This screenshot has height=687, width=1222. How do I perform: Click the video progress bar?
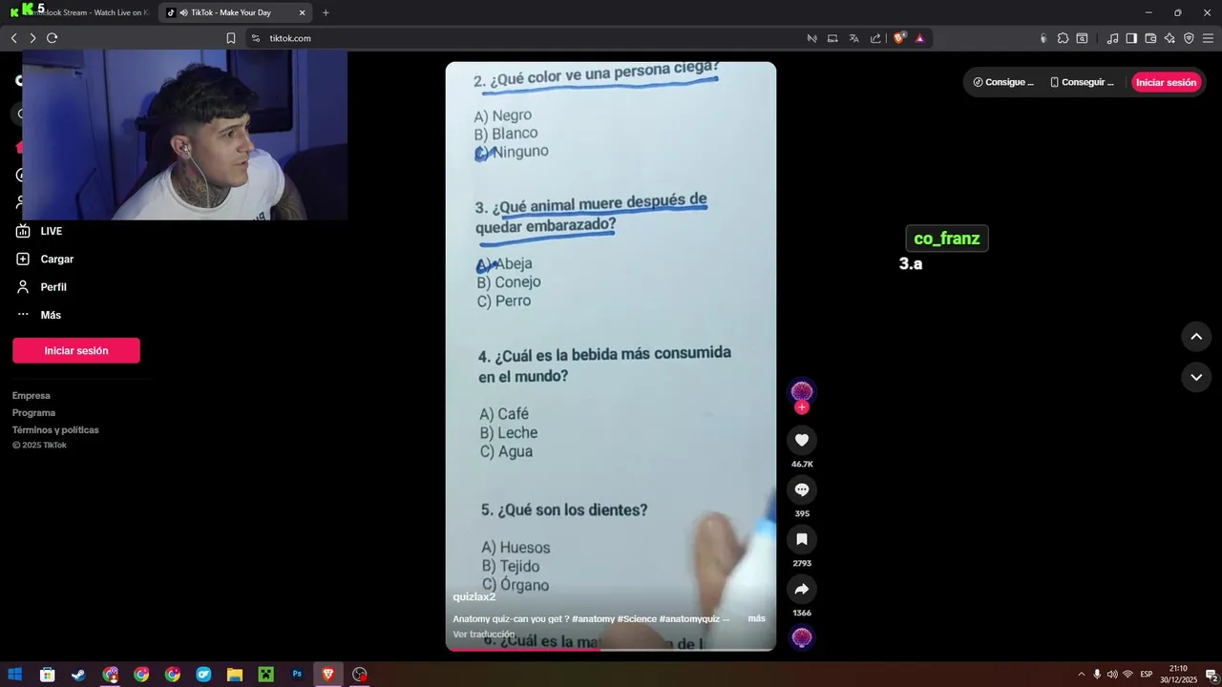click(611, 649)
